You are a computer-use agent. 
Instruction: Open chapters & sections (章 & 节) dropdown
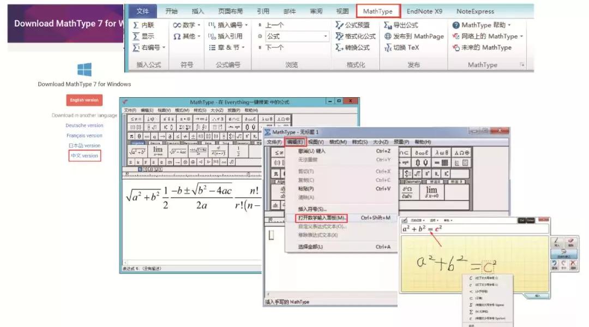[x=226, y=47]
